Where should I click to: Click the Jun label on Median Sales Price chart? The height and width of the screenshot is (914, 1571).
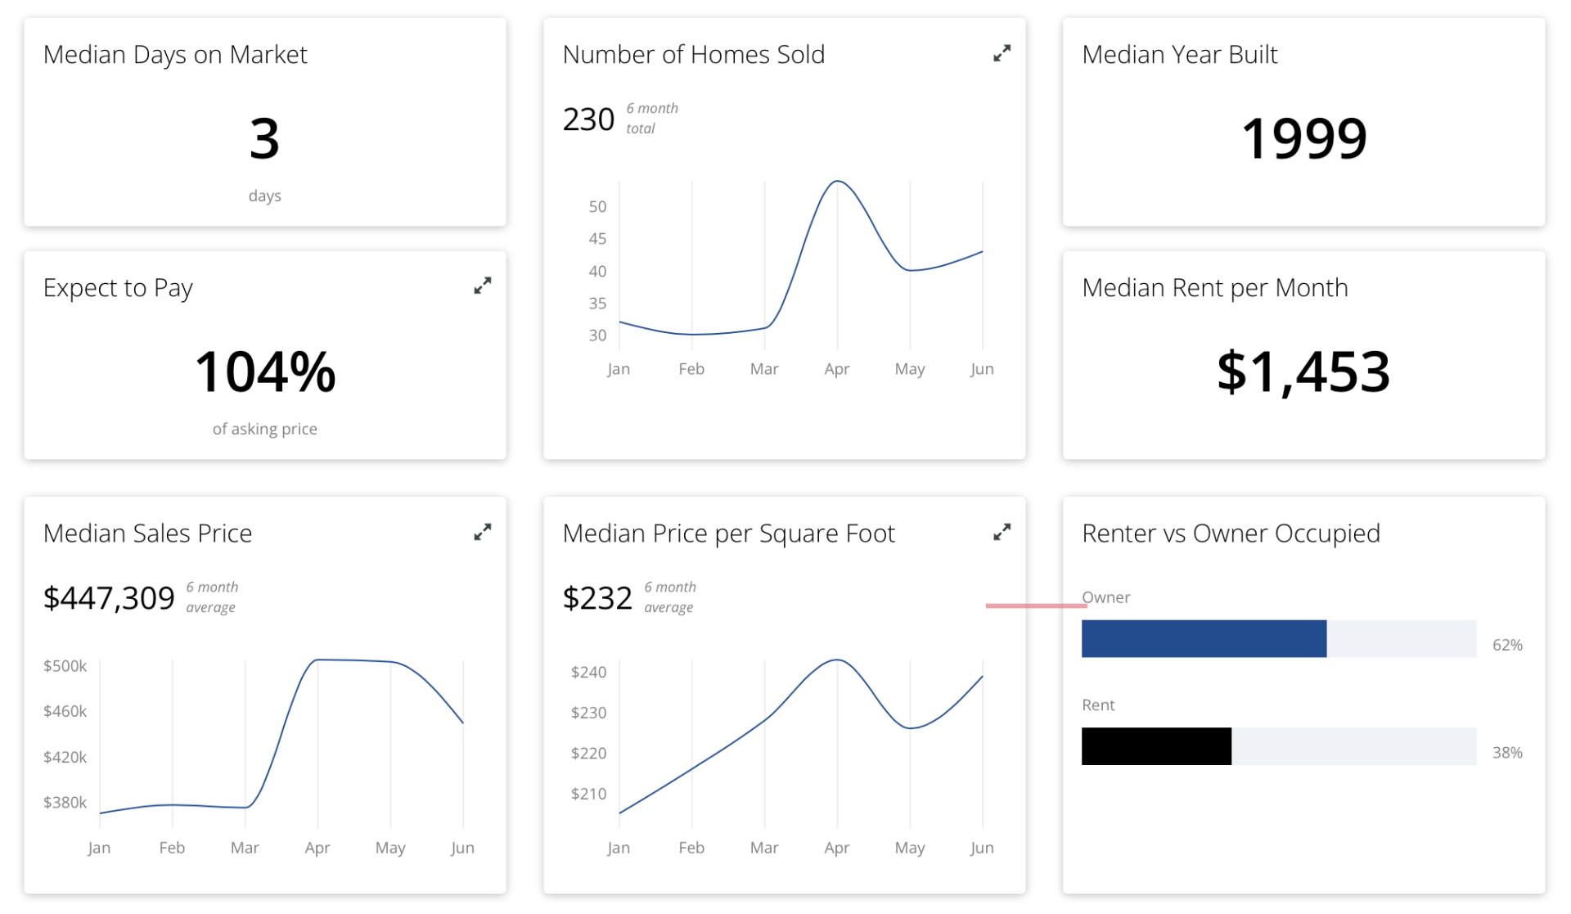(462, 848)
